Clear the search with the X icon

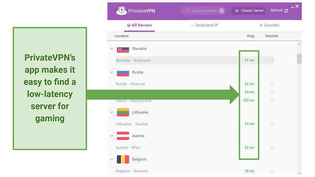point(222,11)
